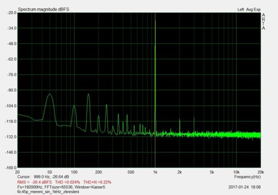
Task: Click the 100 Hz spectrum peak
Action: (x=74, y=106)
